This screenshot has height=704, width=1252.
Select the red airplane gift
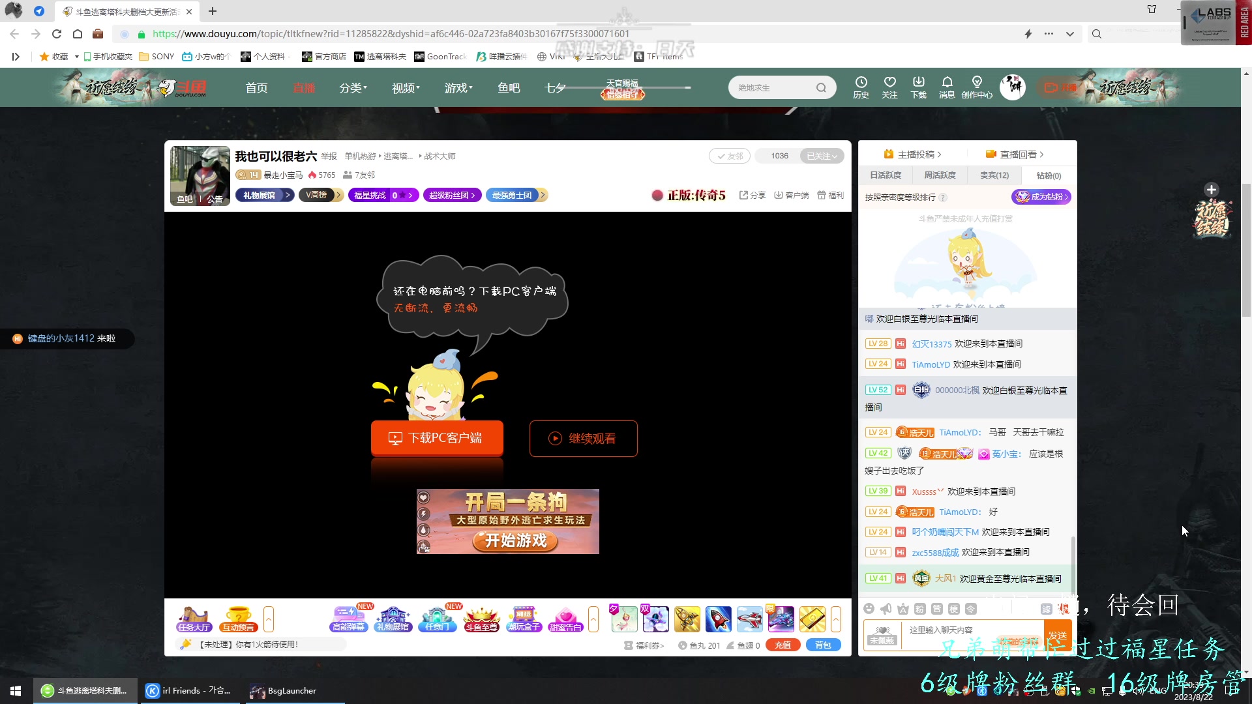click(749, 619)
